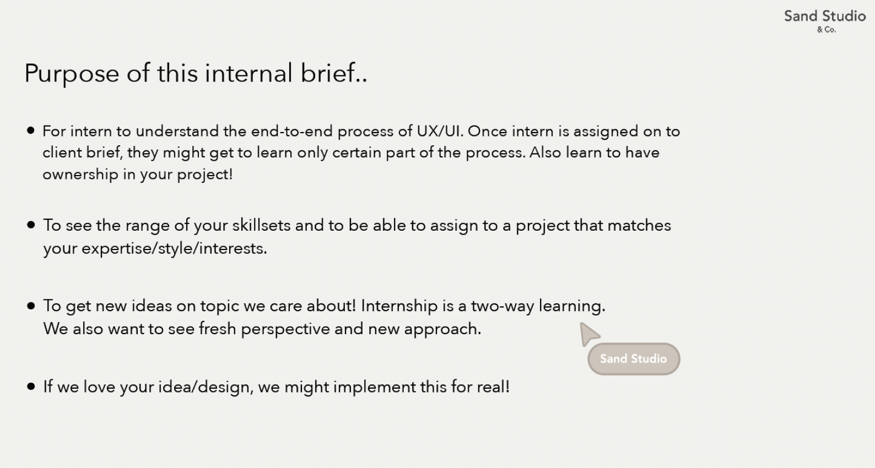Click the text 'your expertise/style/interests.'
Viewport: 875px width, 468px height.
click(155, 248)
